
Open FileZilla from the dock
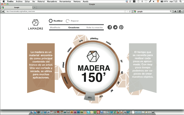pos(98,112)
